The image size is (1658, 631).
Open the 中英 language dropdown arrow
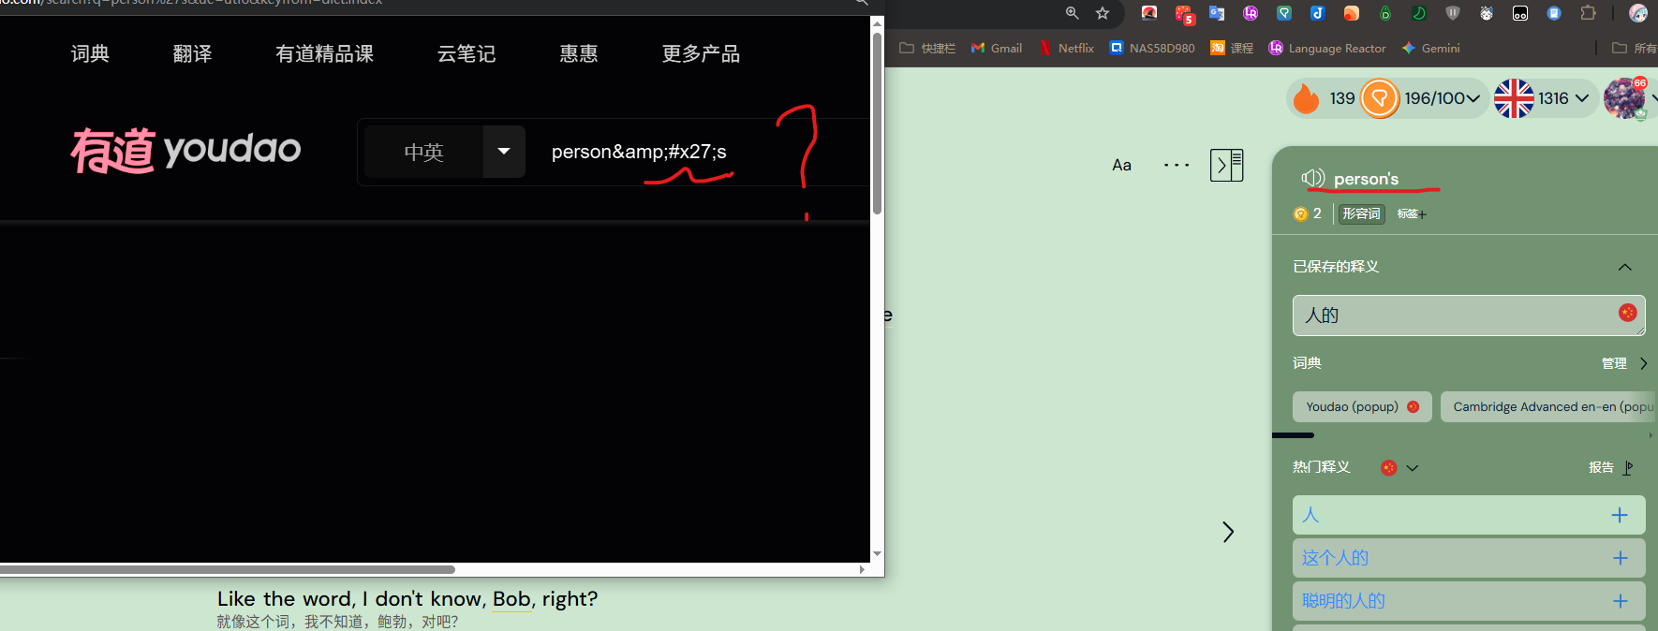click(x=504, y=152)
